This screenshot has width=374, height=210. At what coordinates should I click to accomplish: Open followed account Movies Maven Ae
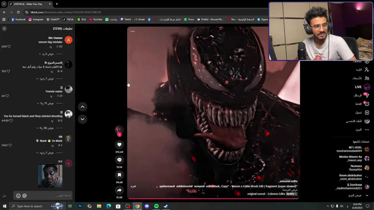(x=354, y=158)
